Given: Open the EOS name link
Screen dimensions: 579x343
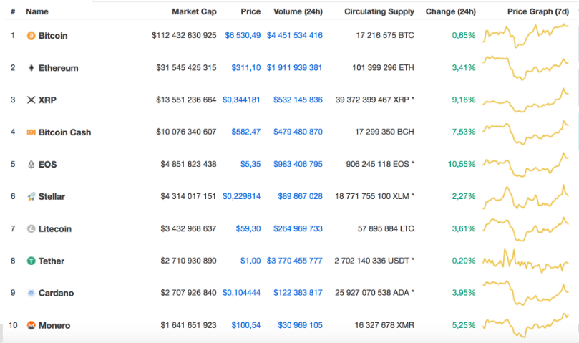Looking at the screenshot, I should coord(48,165).
